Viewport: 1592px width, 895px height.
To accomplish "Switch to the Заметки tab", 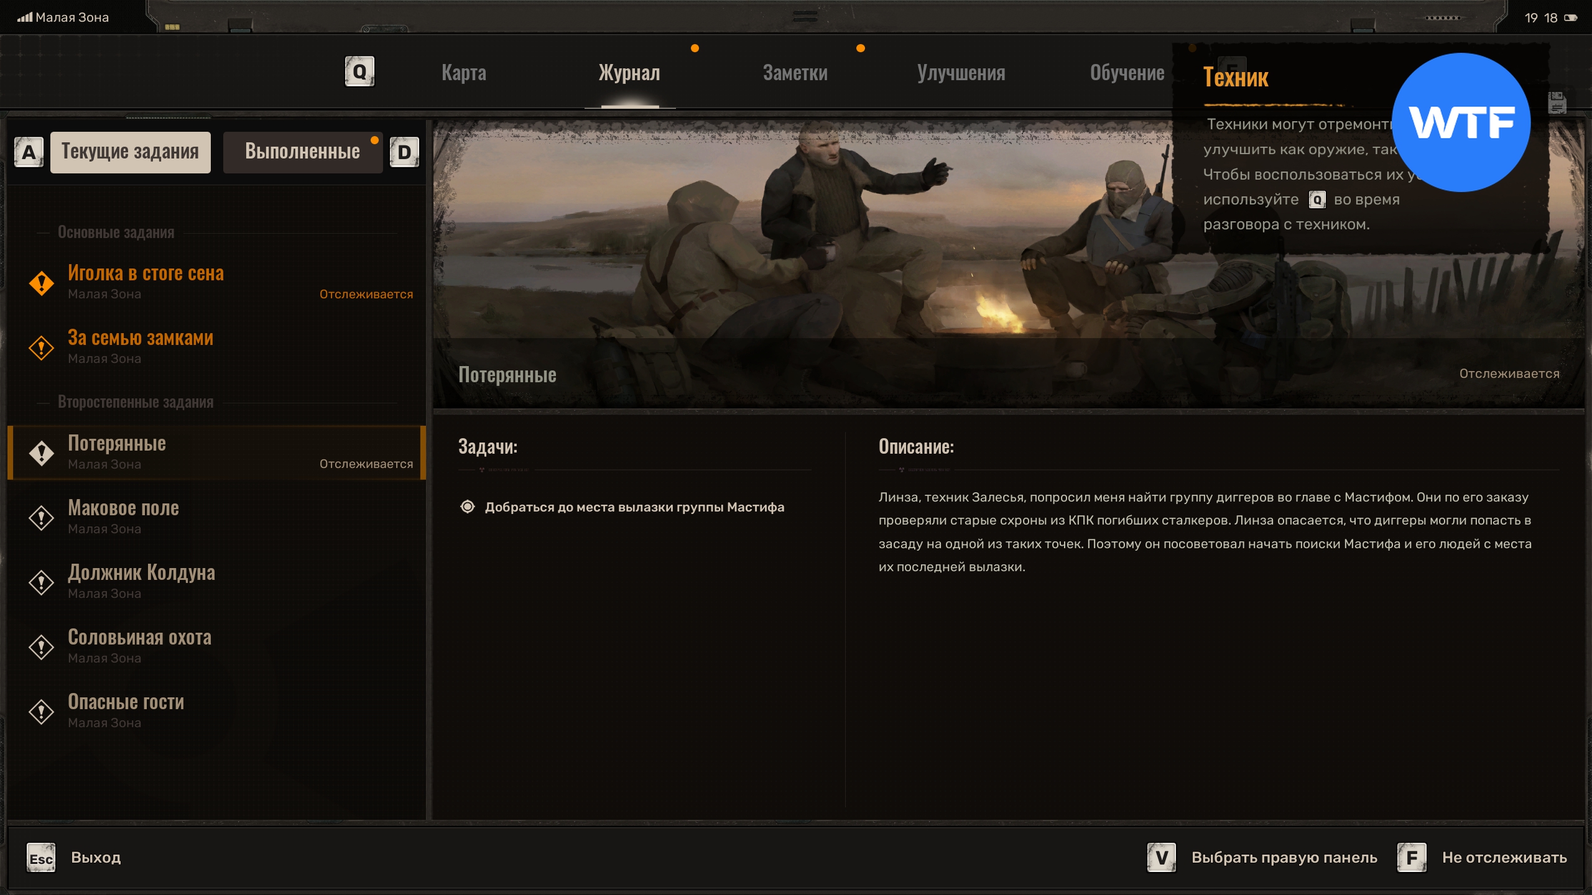I will [x=795, y=73].
